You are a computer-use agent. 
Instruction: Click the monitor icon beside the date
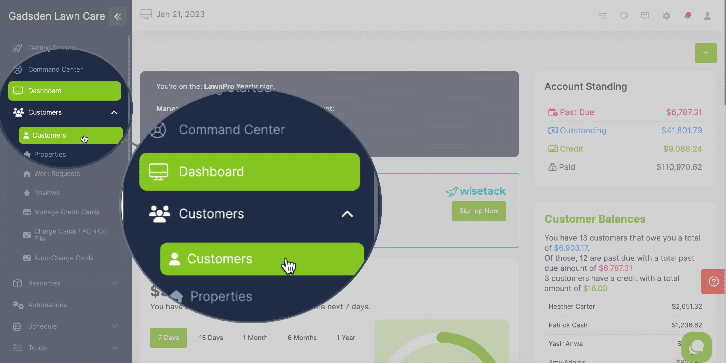pos(146,14)
